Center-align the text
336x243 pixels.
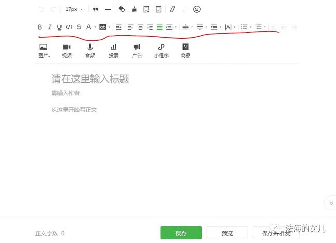(x=140, y=27)
